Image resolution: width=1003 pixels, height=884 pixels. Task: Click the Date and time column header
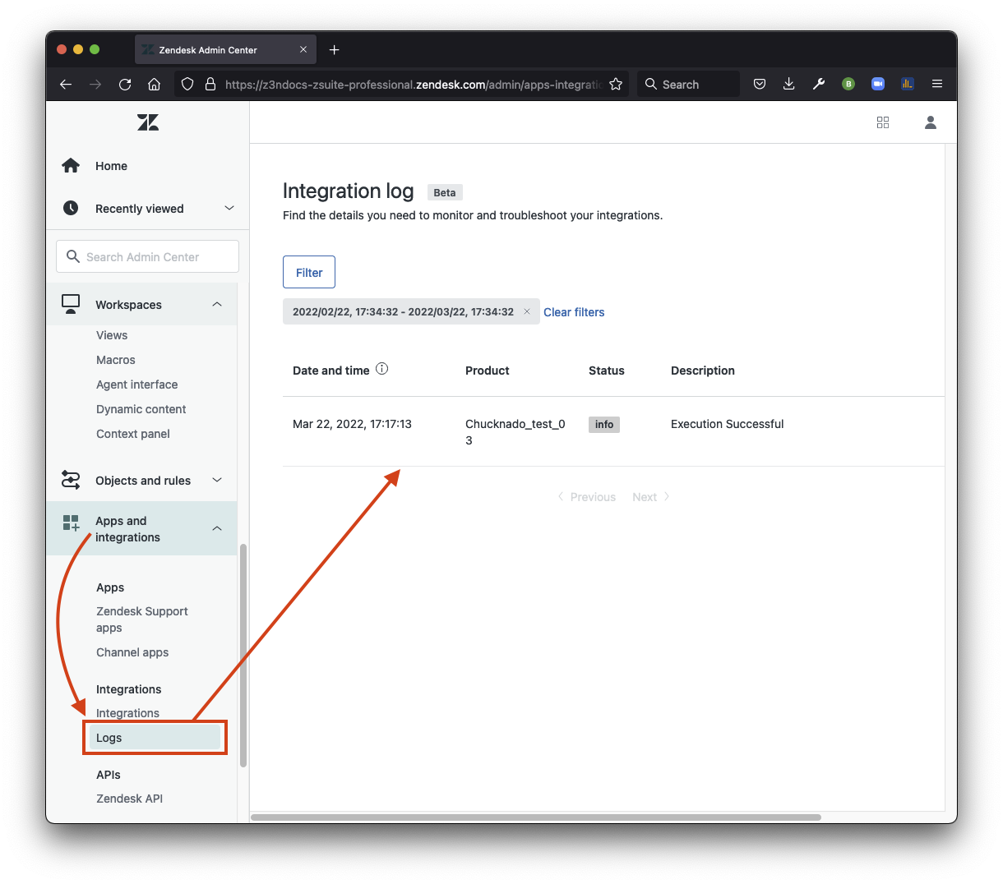coord(331,371)
